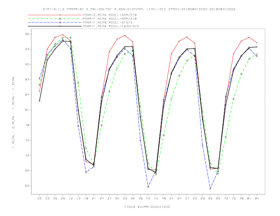Screen dimensions: 280x216
Task: Click the vertical y-axis label F_MEAN | O_MEAN
Action: [13, 113]
